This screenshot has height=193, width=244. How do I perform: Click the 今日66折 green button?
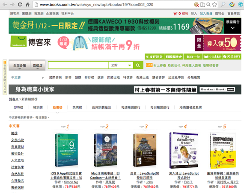(212, 57)
